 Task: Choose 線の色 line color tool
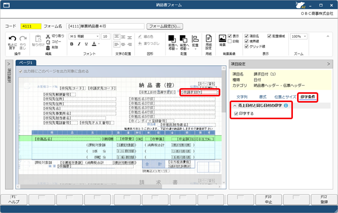point(146,37)
